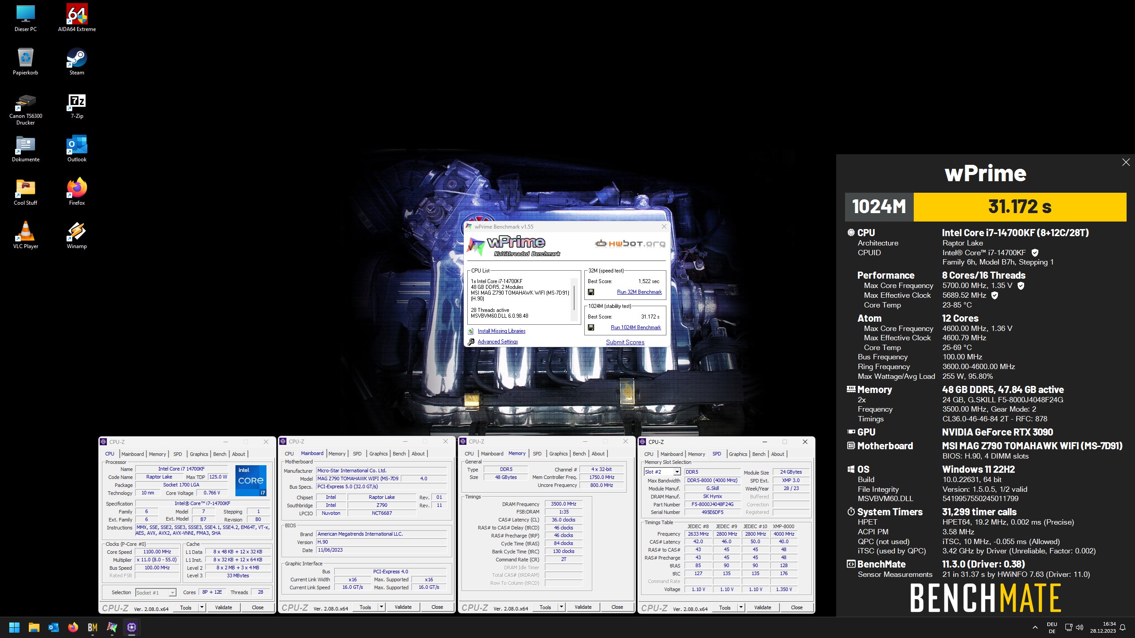This screenshot has width=1135, height=638.
Task: Open the Install Missing Libraries link
Action: pos(501,331)
